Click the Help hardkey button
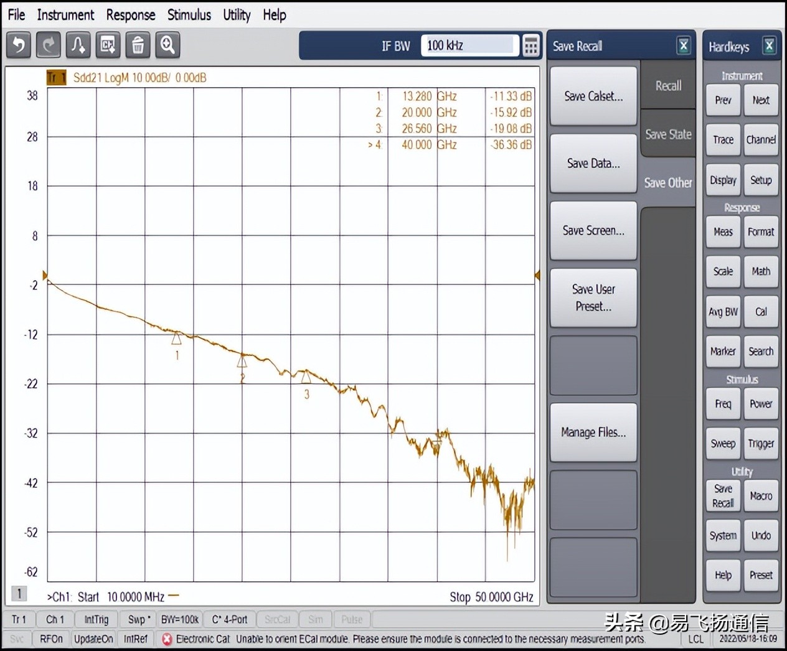The width and height of the screenshot is (787, 651). [x=723, y=575]
